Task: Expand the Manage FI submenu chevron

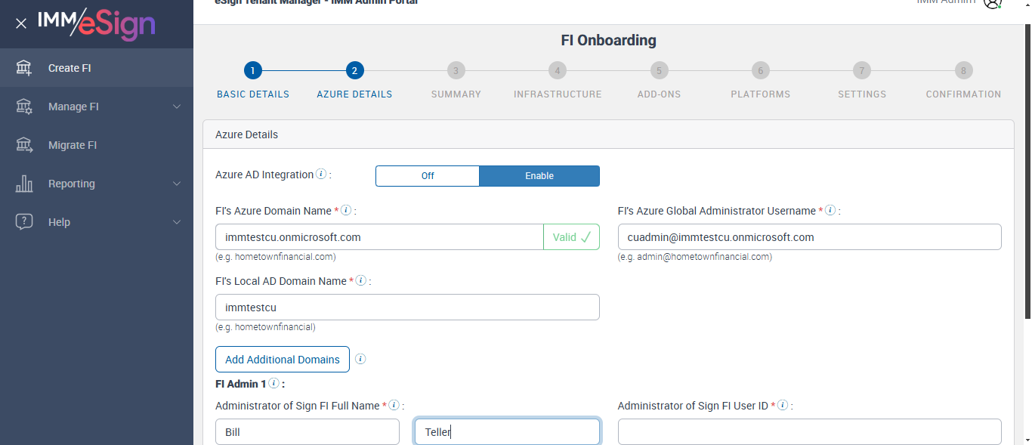Action: 177,107
